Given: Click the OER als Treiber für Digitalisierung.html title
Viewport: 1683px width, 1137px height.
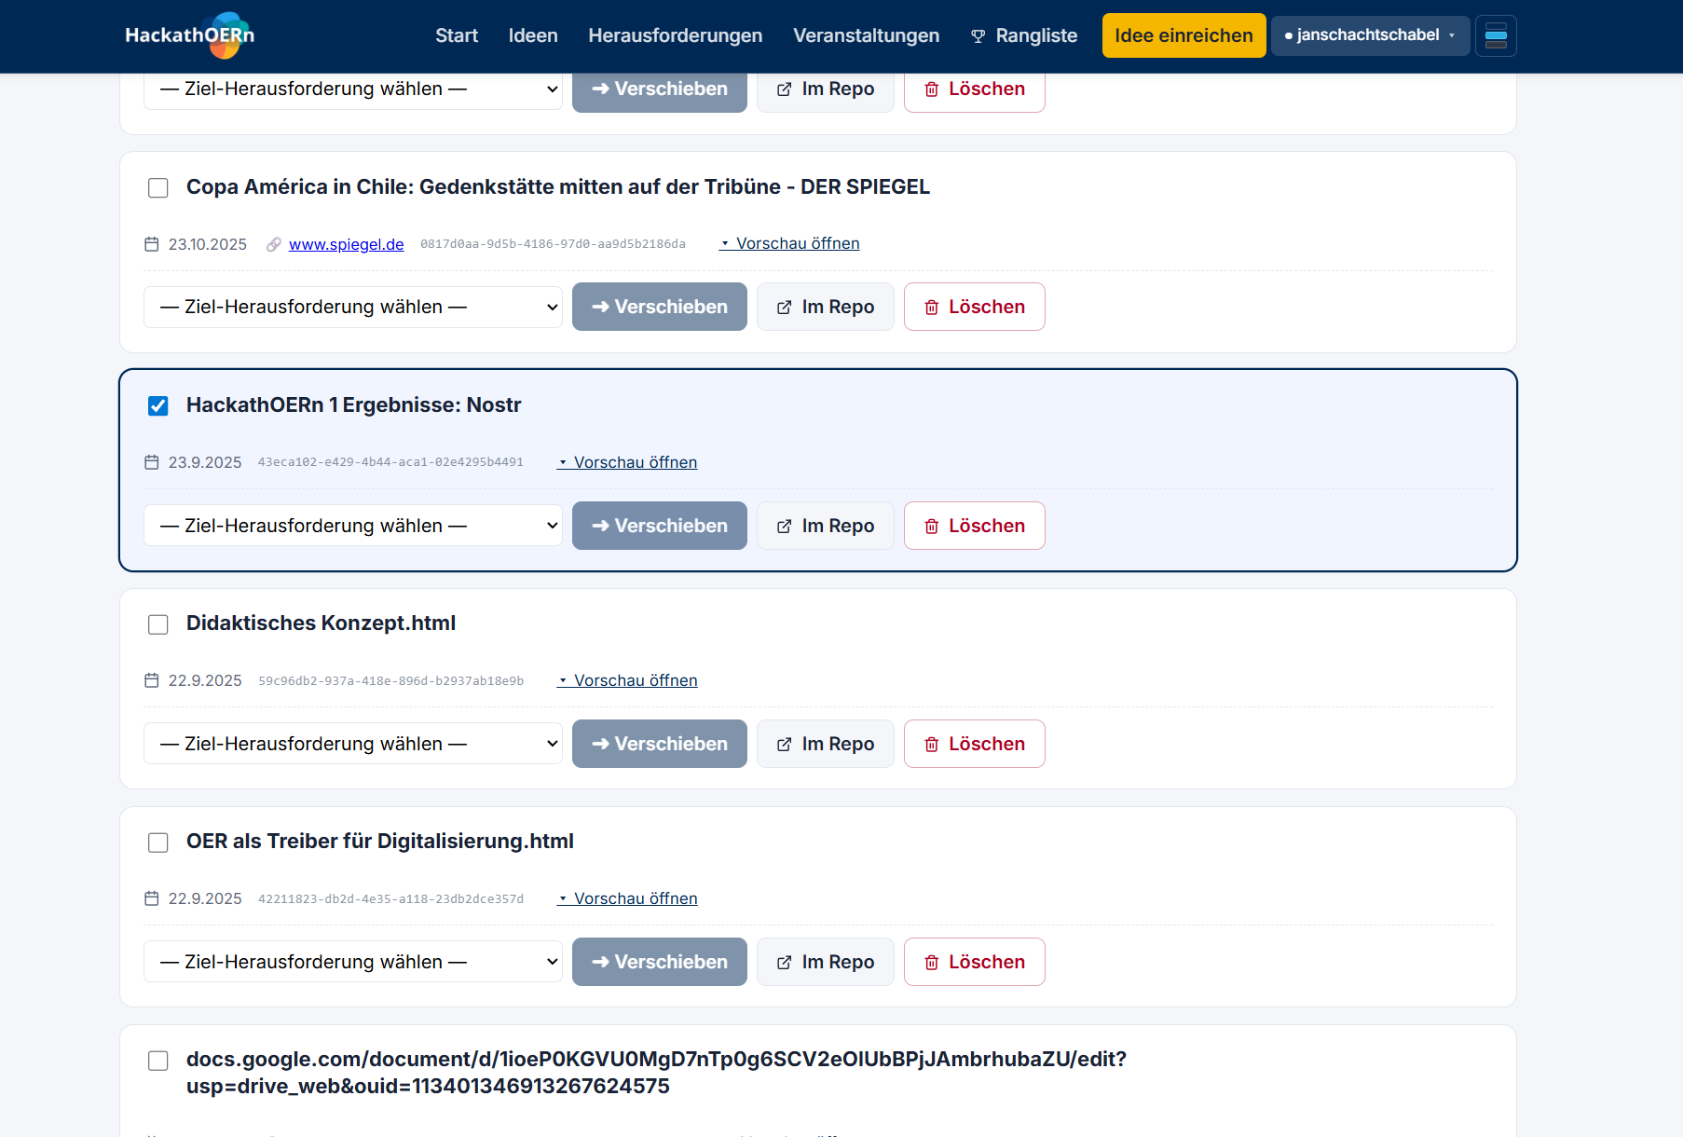Looking at the screenshot, I should [380, 841].
